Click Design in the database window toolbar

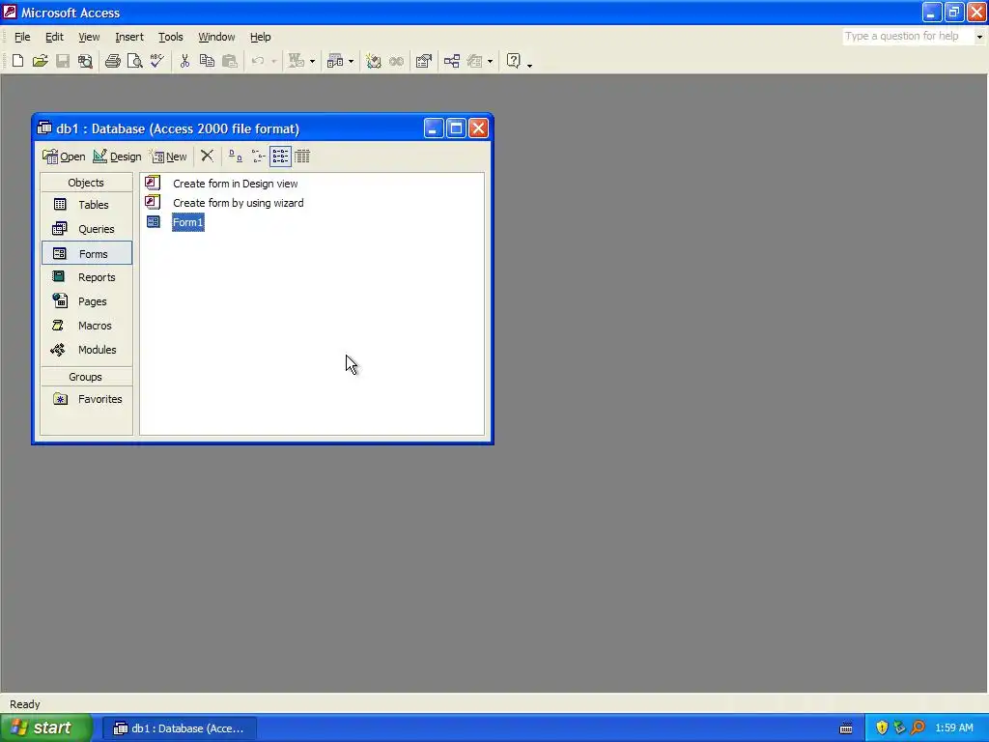(117, 157)
